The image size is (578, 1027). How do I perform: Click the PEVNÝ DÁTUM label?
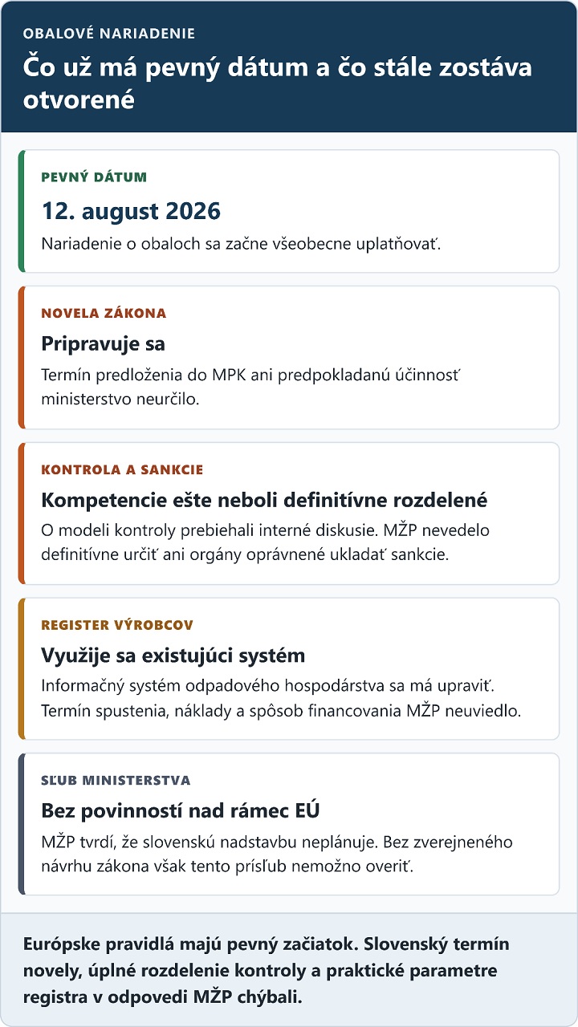point(94,177)
